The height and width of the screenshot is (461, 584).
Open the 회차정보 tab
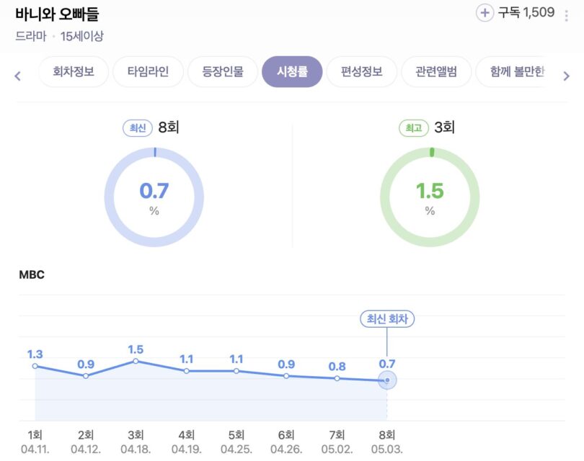coord(74,72)
